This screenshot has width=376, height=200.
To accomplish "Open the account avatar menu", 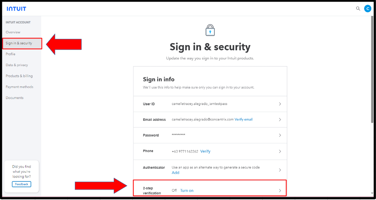I will 367,8.
